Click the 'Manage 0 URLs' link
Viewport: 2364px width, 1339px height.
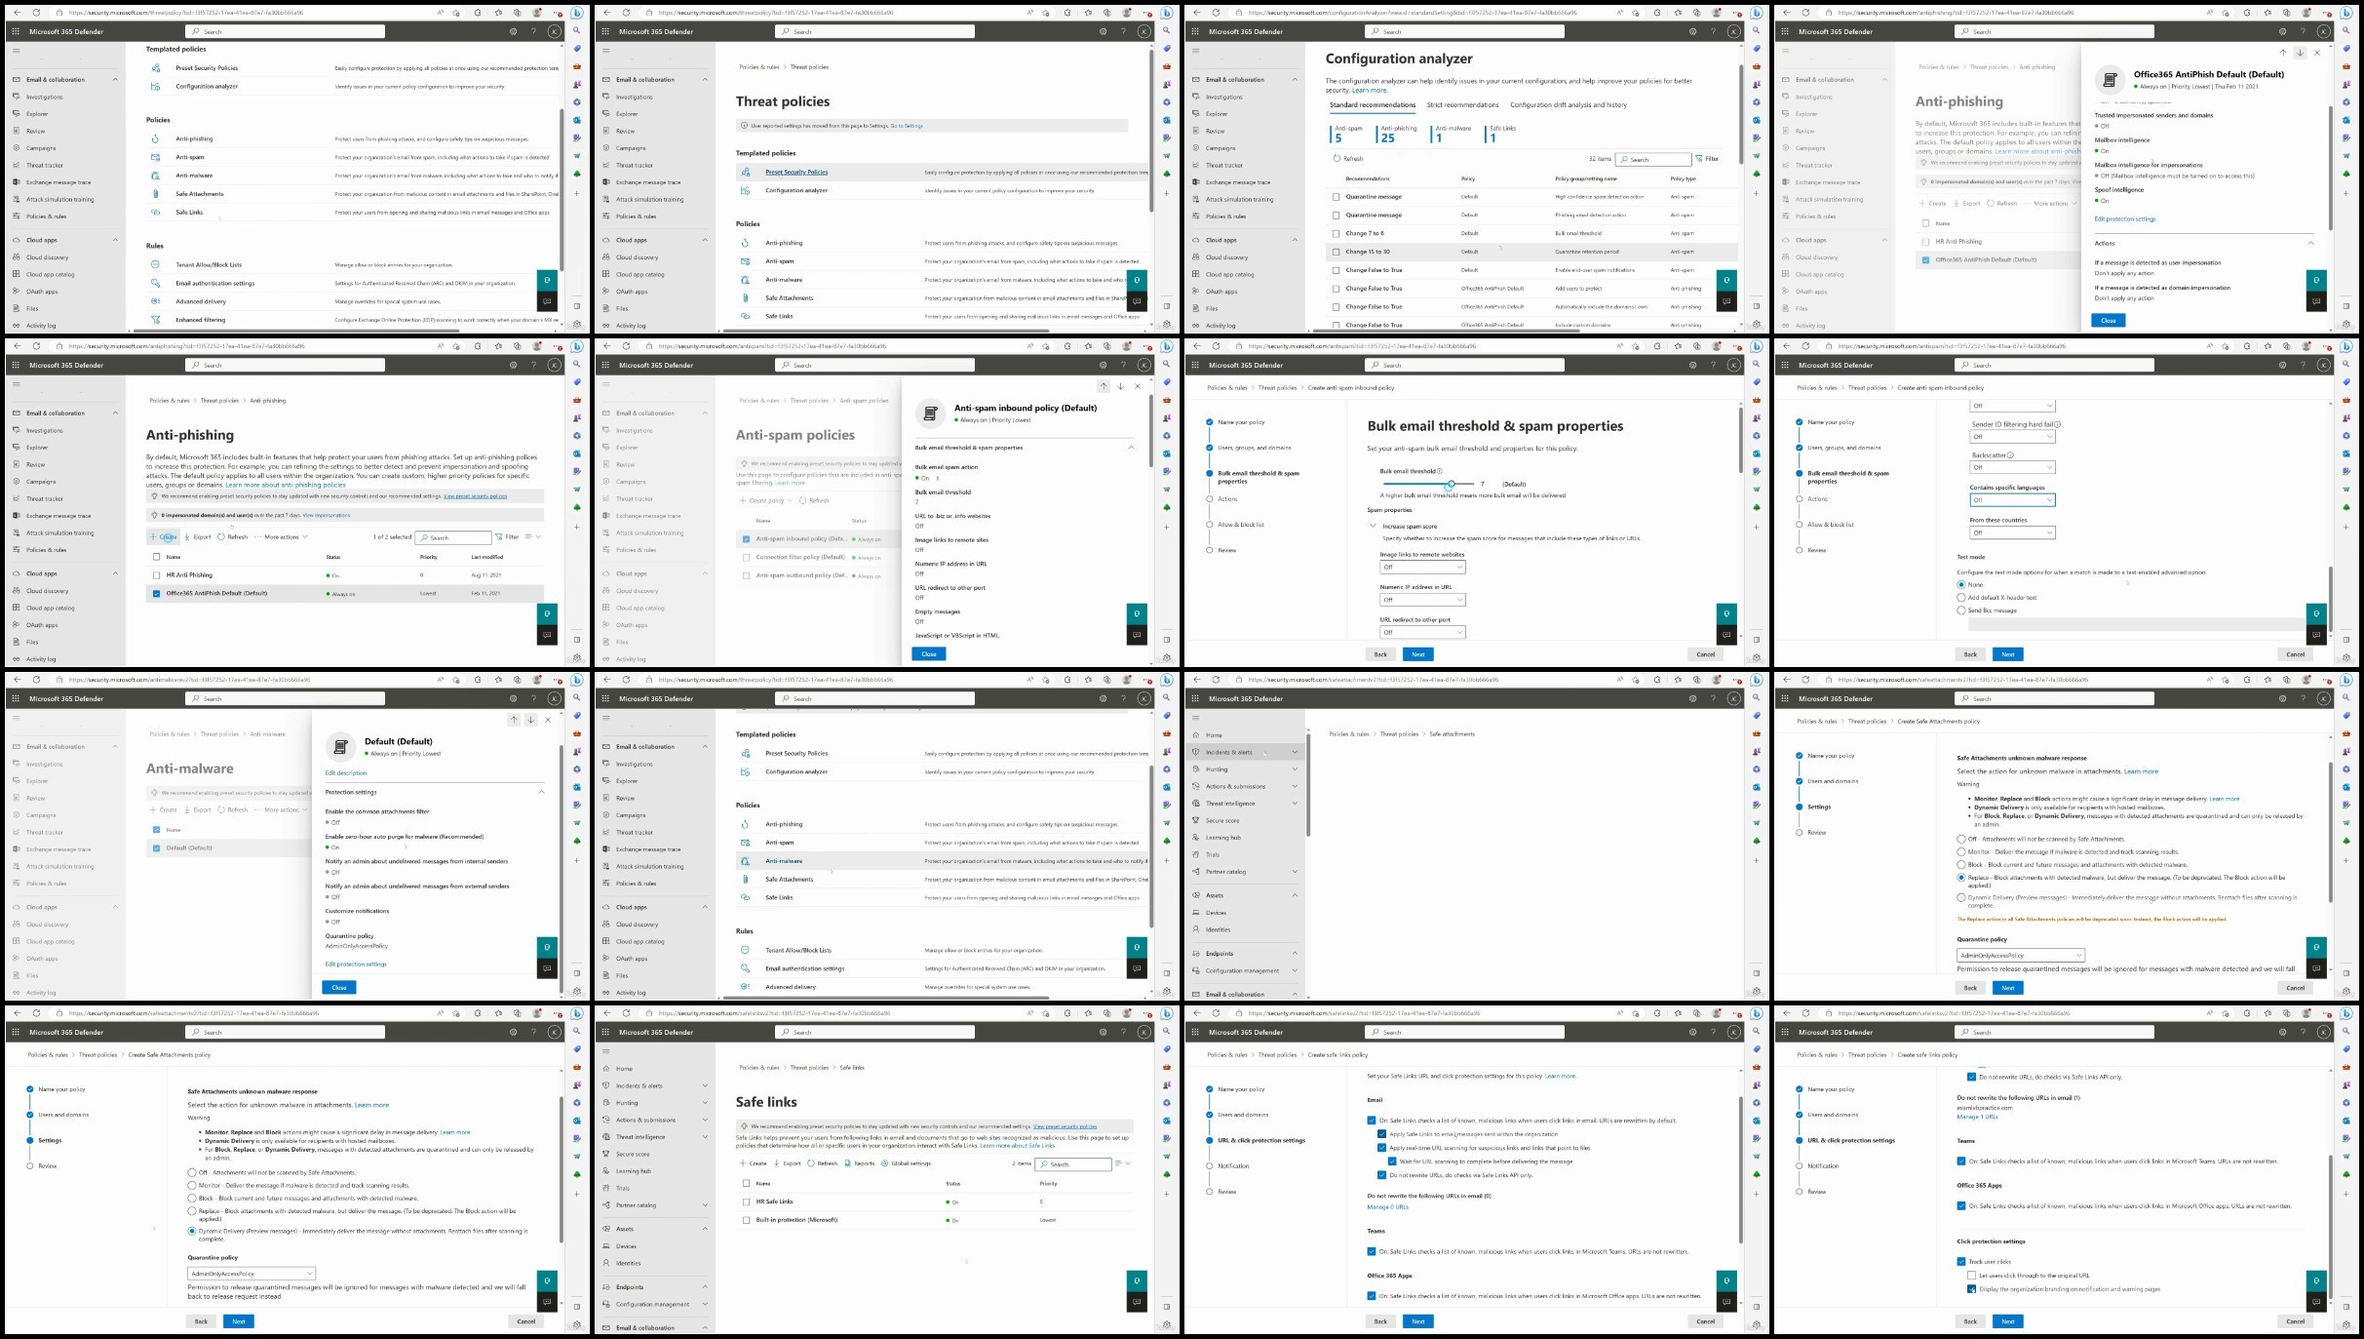tap(1387, 1207)
